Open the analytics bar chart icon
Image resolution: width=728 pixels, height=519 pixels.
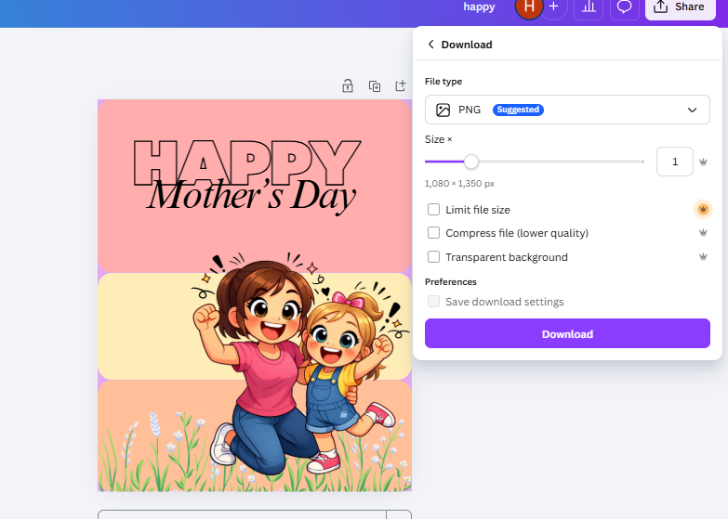(x=588, y=6)
